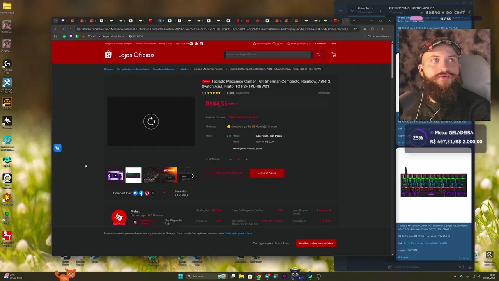Focus the Lojas Oficiais search field
Image resolution: width=499 pixels, height=281 pixels.
click(x=268, y=55)
